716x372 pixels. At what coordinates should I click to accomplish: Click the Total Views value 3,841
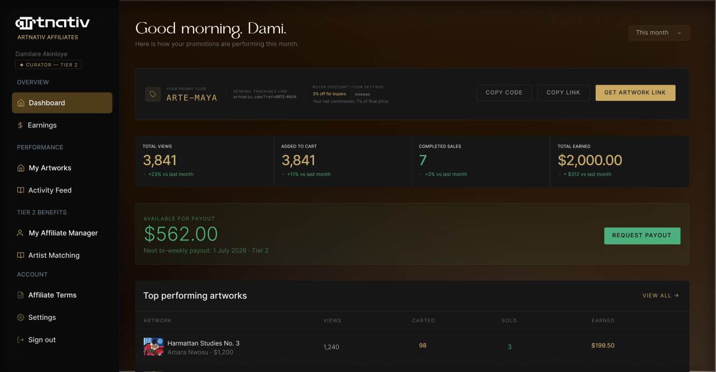(x=160, y=160)
